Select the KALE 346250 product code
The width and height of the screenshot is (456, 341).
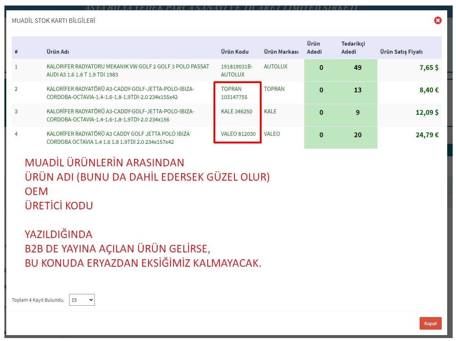(x=236, y=111)
